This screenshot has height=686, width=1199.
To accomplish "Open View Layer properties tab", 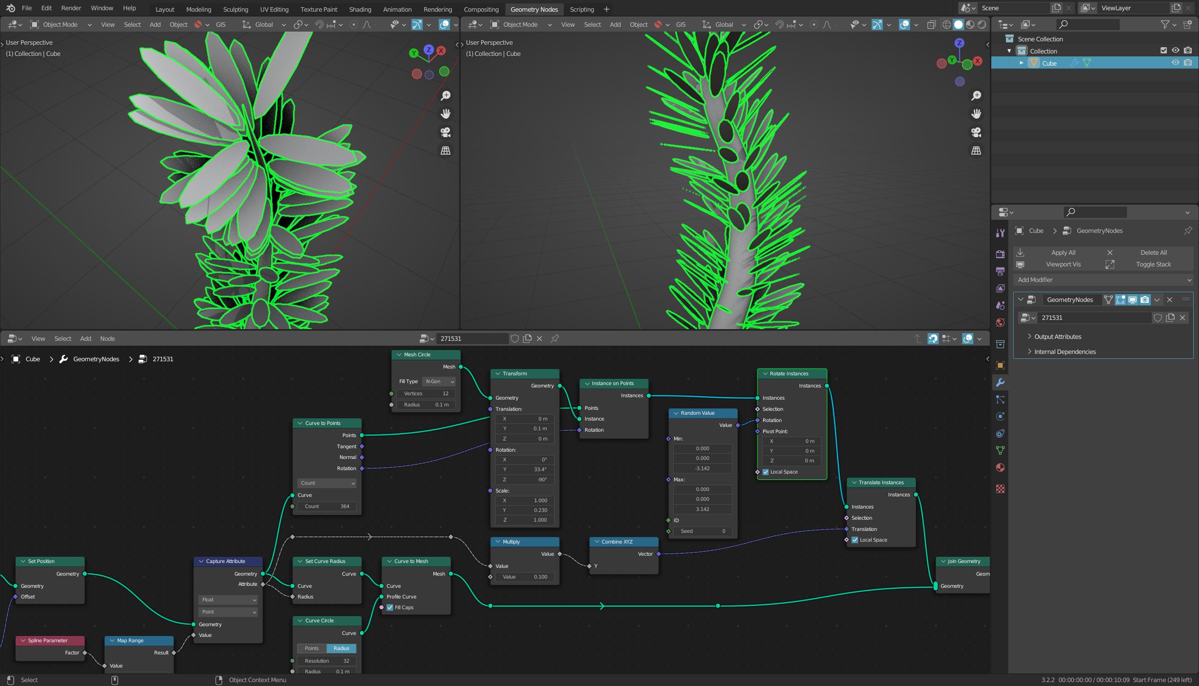I will (1000, 288).
